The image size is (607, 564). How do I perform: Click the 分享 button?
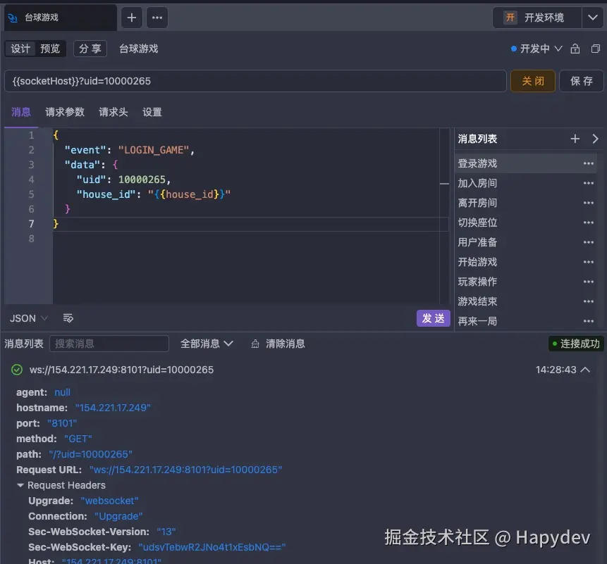[x=90, y=49]
